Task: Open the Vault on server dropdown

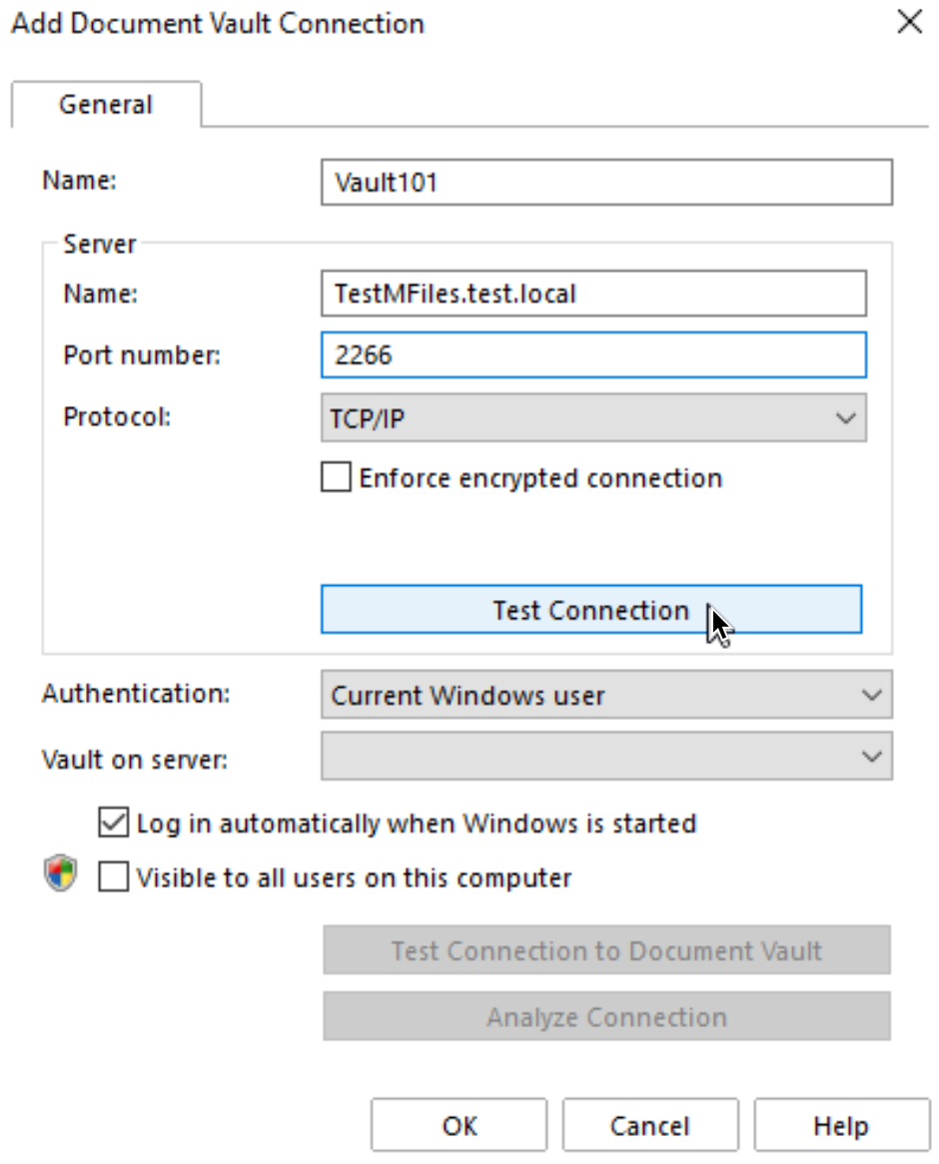Action: point(606,757)
